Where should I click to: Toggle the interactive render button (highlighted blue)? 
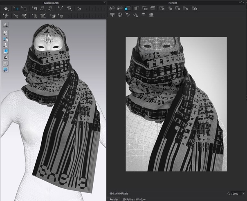pyautogui.click(x=128, y=8)
